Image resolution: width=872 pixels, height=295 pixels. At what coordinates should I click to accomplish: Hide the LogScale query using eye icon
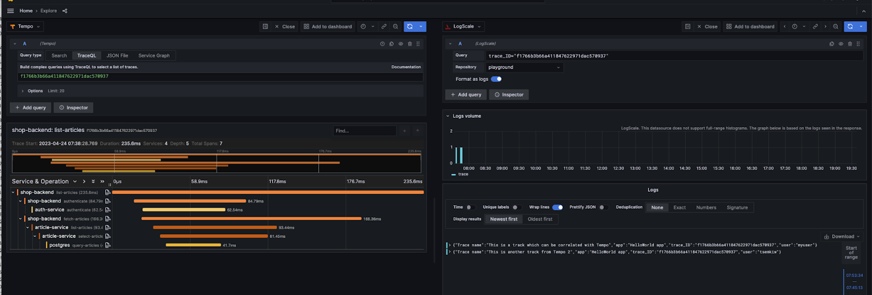[841, 44]
